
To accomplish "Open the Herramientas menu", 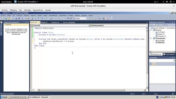I will coord(53,15).
